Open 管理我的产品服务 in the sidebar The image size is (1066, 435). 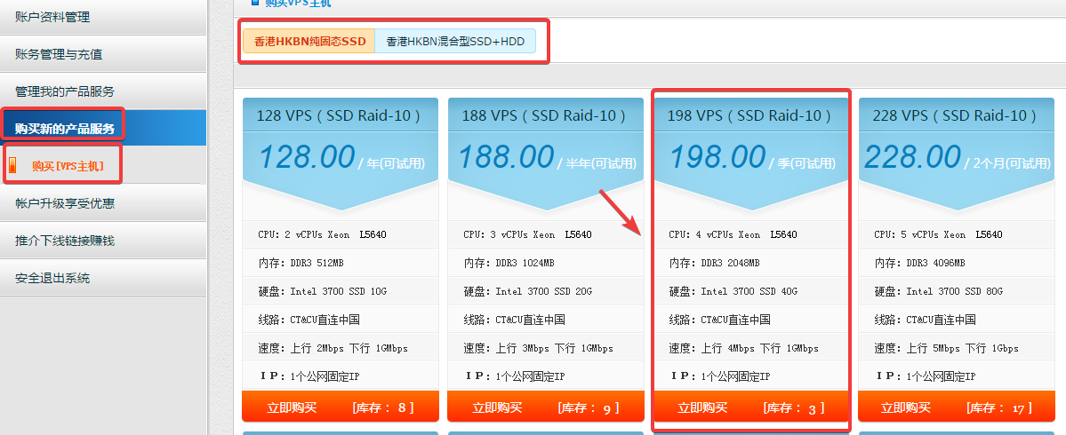click(65, 91)
